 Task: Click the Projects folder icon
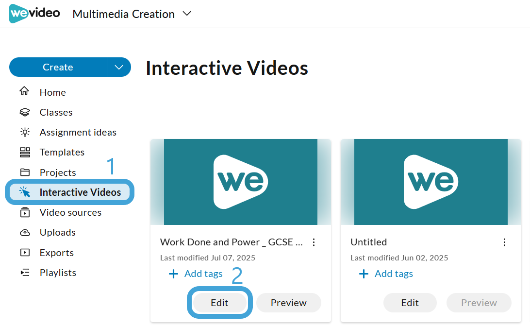[24, 172]
